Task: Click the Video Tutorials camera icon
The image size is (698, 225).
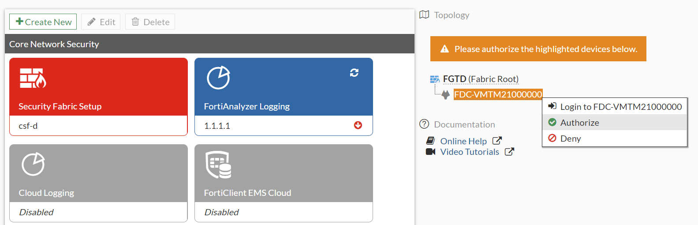Action: coord(430,152)
